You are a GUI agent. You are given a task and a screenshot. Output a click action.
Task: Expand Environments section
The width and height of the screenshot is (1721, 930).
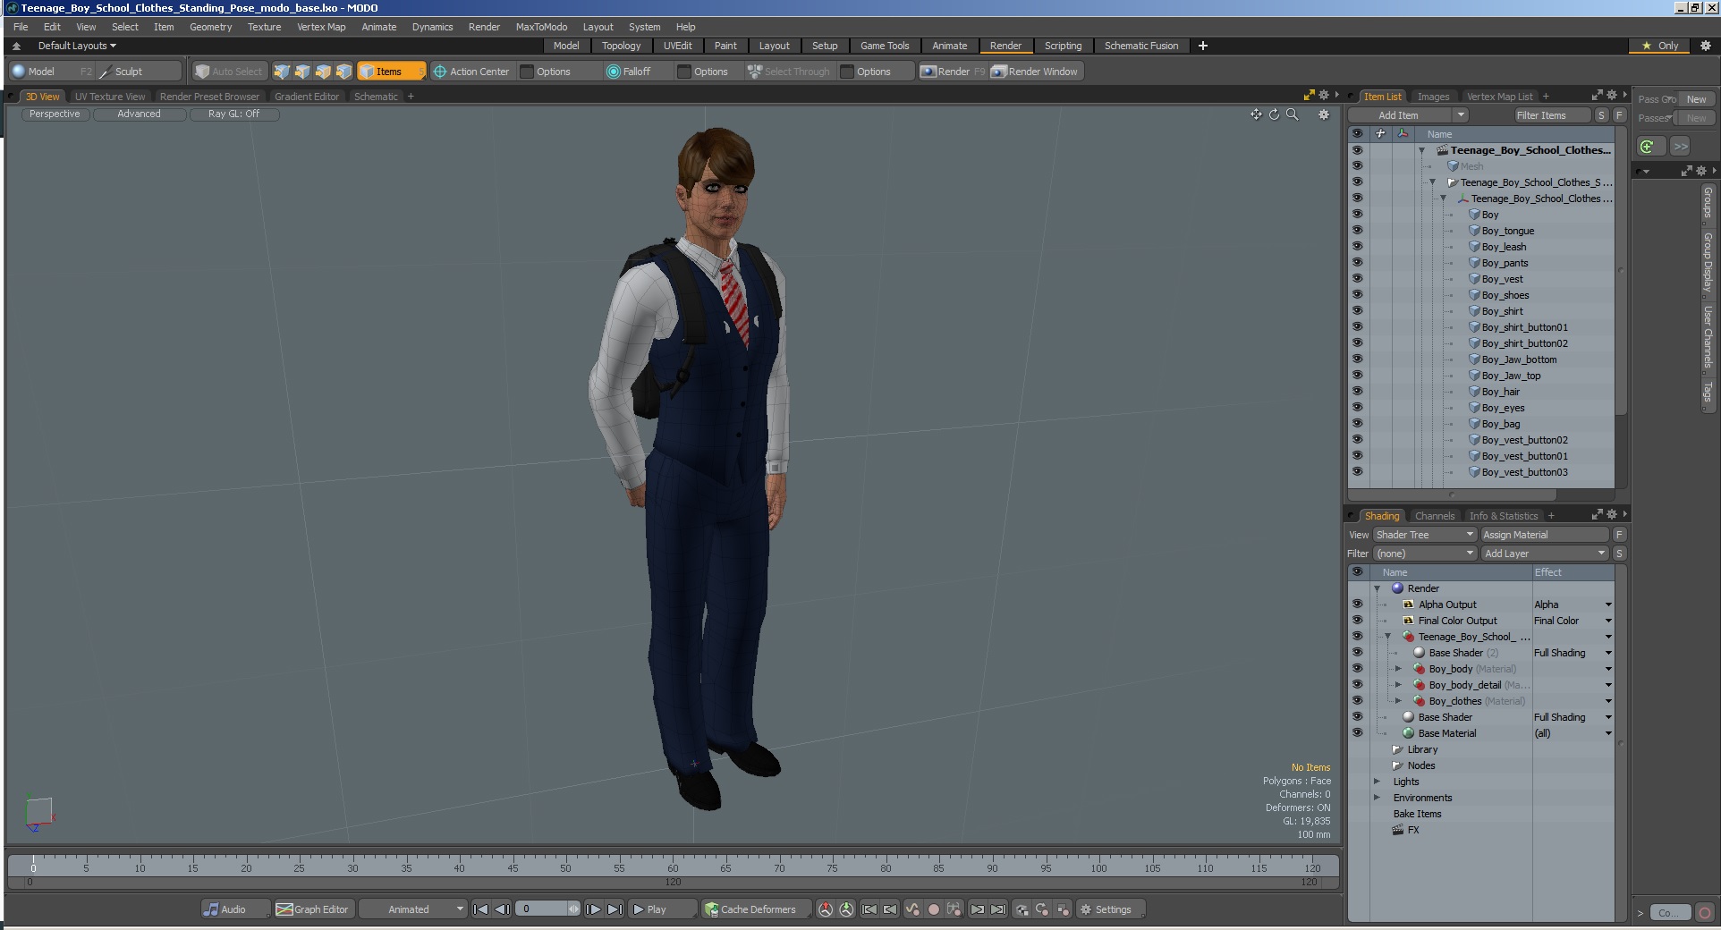tap(1377, 798)
